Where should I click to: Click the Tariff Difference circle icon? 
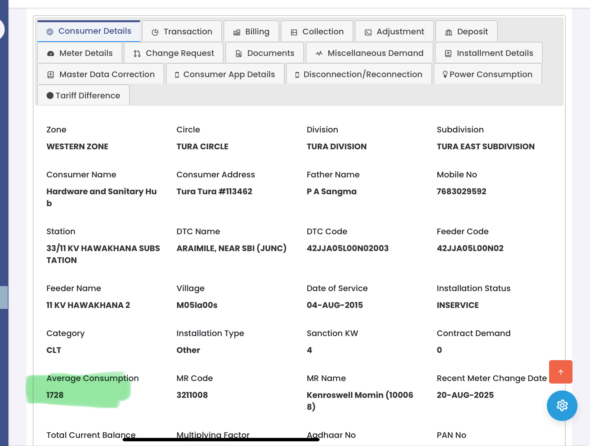pyautogui.click(x=50, y=96)
